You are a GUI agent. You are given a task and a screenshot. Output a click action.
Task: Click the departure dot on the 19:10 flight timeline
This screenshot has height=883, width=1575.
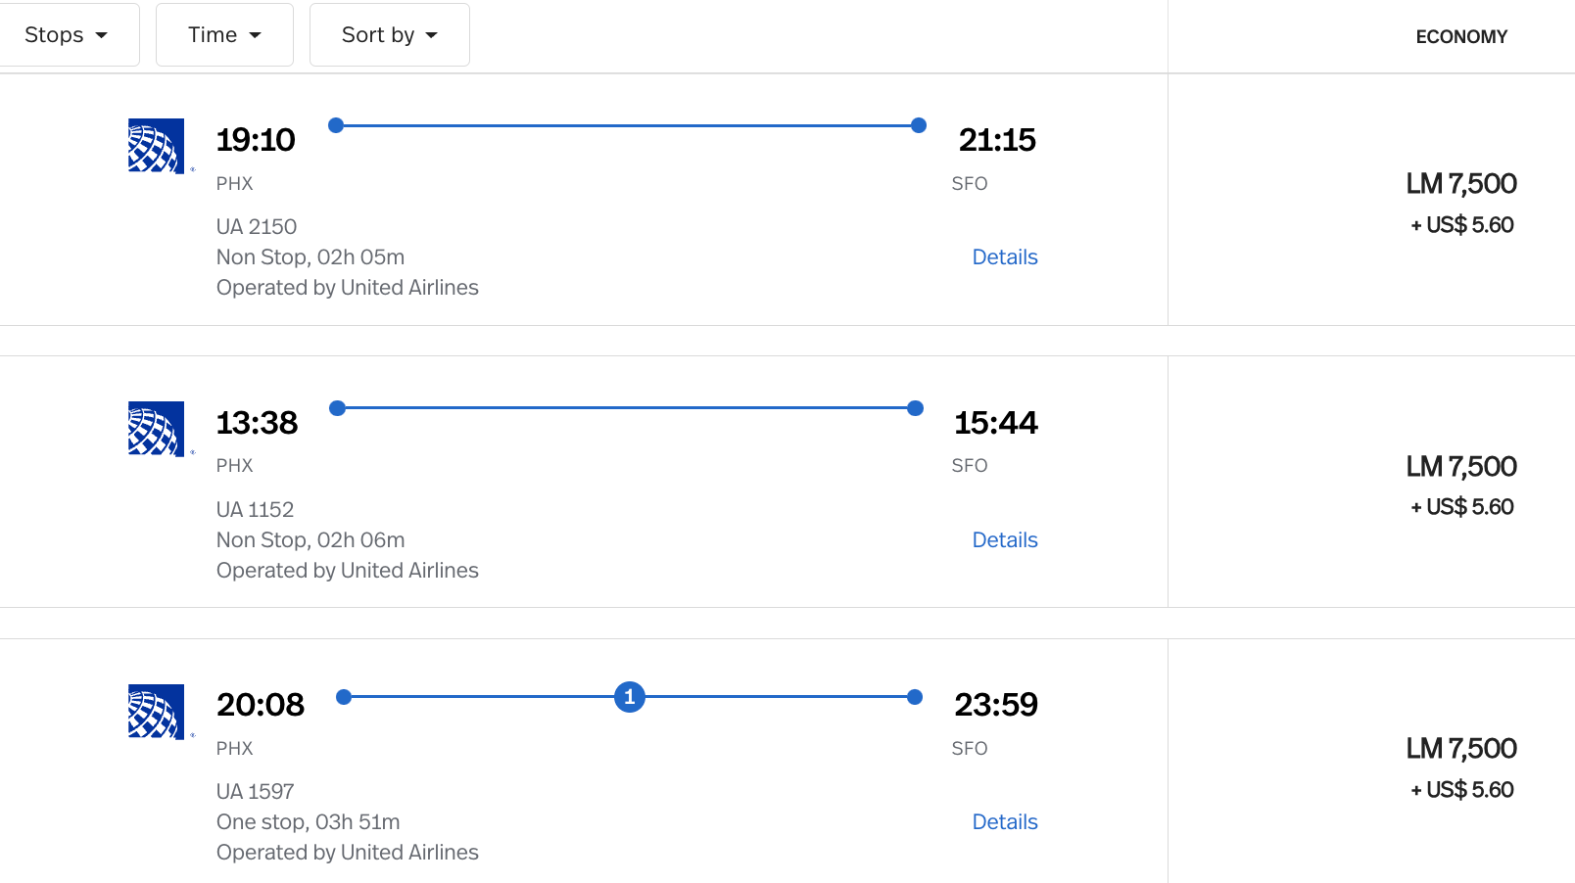337,124
